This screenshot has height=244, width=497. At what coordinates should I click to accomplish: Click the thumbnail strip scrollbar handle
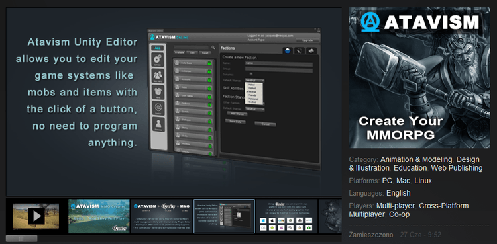pos(22,238)
